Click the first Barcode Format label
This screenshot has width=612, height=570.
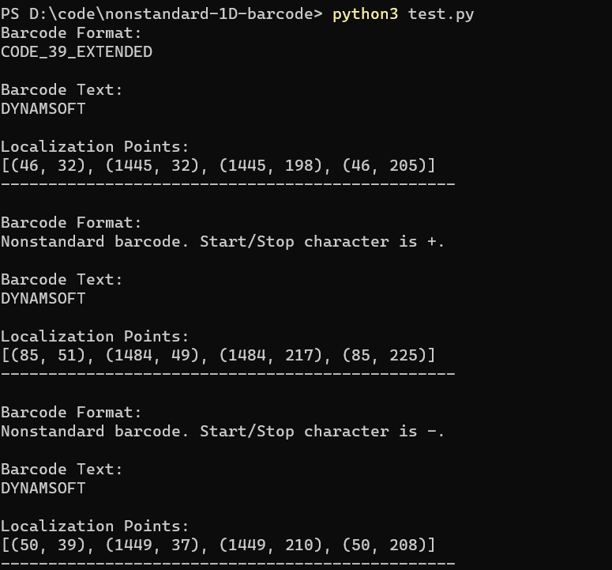click(x=71, y=33)
